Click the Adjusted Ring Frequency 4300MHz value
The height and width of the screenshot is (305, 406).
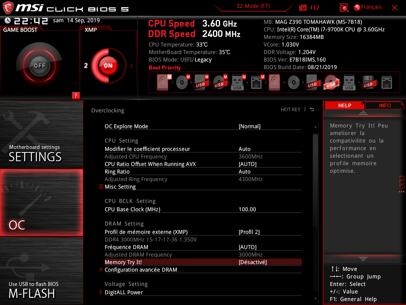[x=251, y=179]
